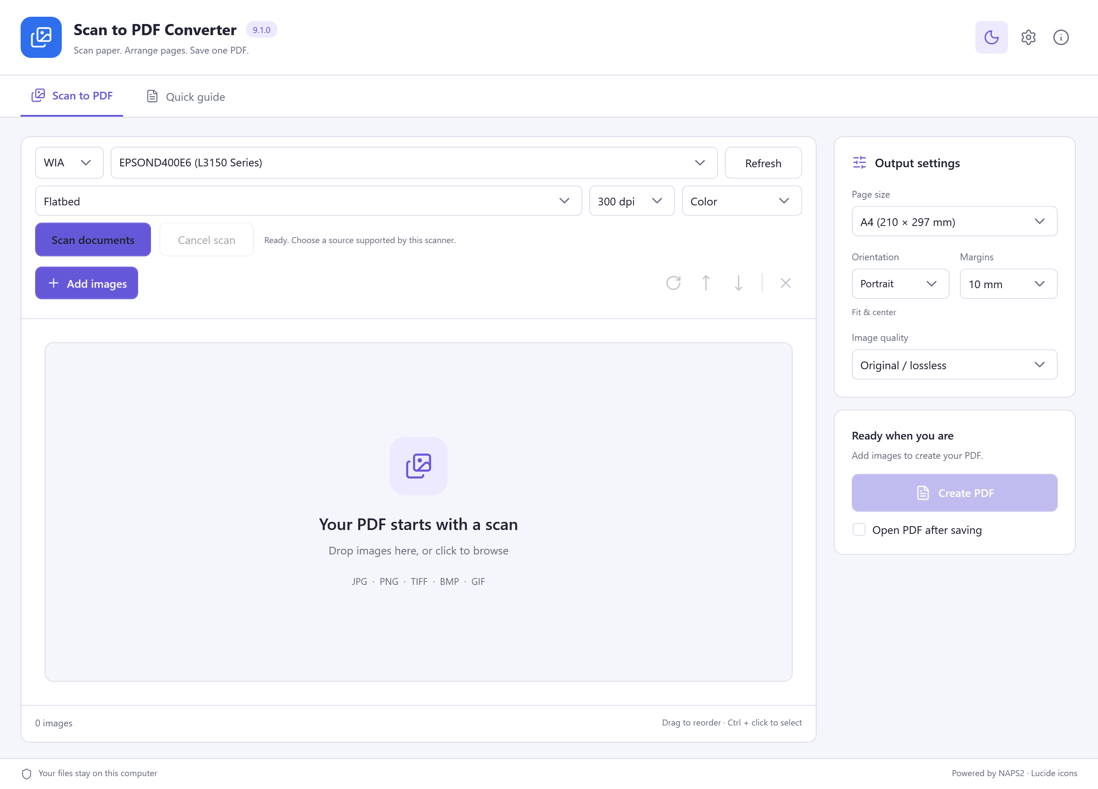Click the Refresh button
This screenshot has width=1098, height=789.
(x=763, y=163)
